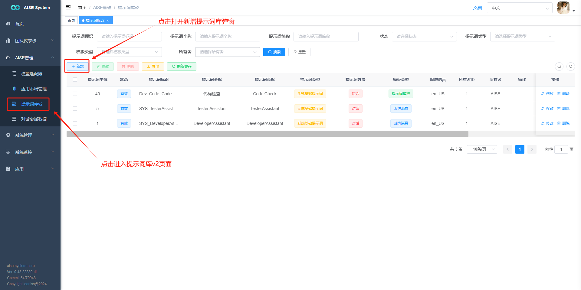
Task: Click 删除 in the SYS_TesterAssist row
Action: coord(563,109)
